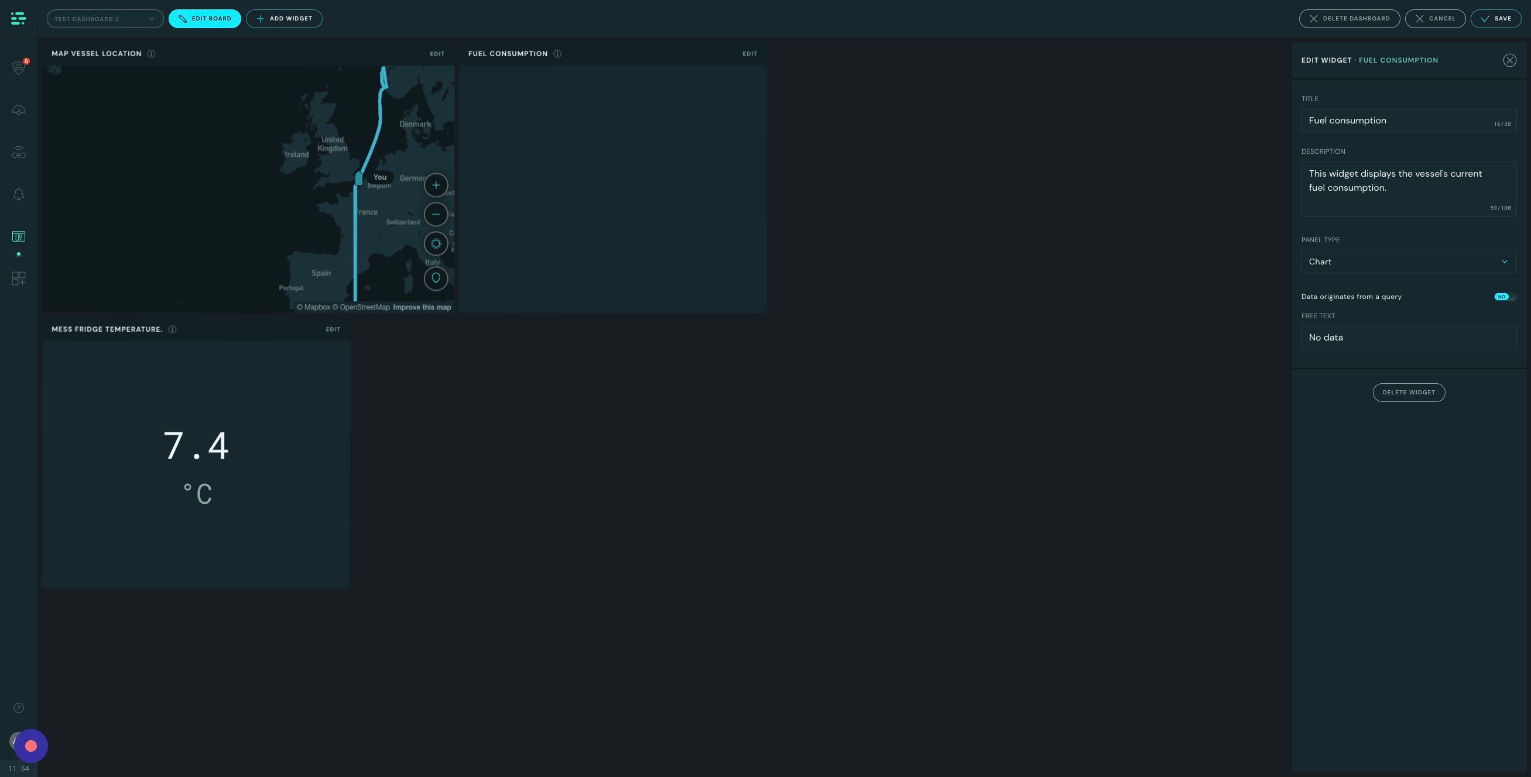Click the Free Text input field
Image resolution: width=1531 pixels, height=777 pixels.
coord(1408,338)
